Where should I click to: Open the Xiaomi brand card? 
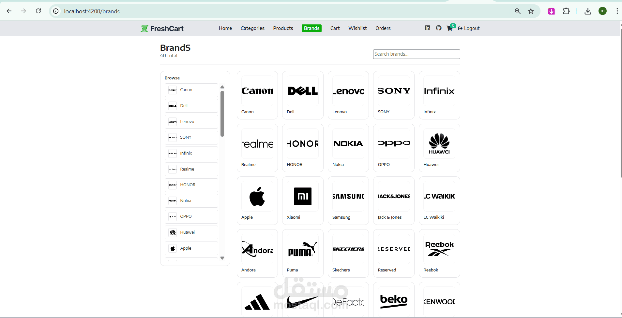(303, 201)
